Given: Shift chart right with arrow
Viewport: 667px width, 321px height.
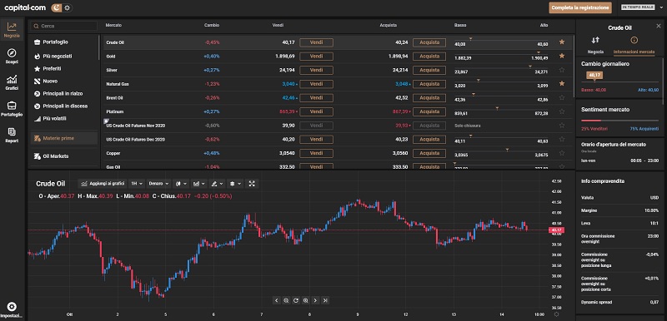Looking at the screenshot, I should [x=316, y=301].
